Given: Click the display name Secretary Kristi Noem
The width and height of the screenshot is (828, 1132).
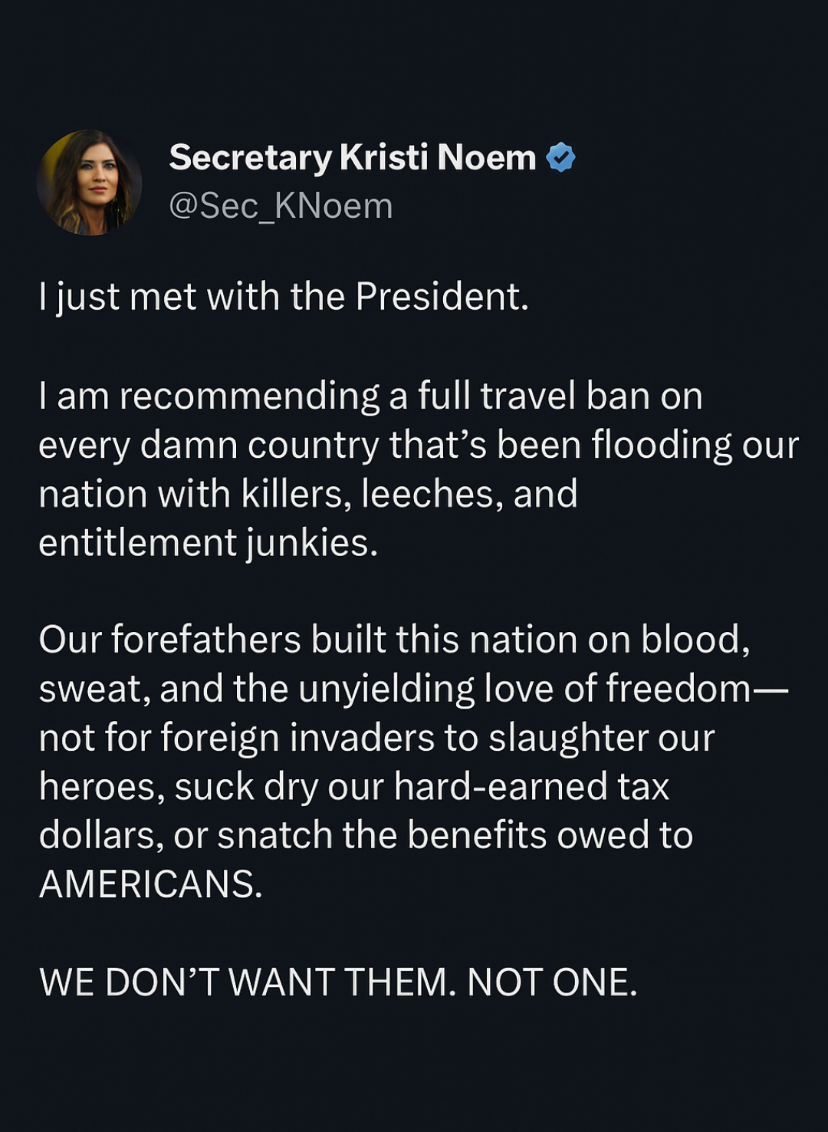Looking at the screenshot, I should (x=352, y=157).
